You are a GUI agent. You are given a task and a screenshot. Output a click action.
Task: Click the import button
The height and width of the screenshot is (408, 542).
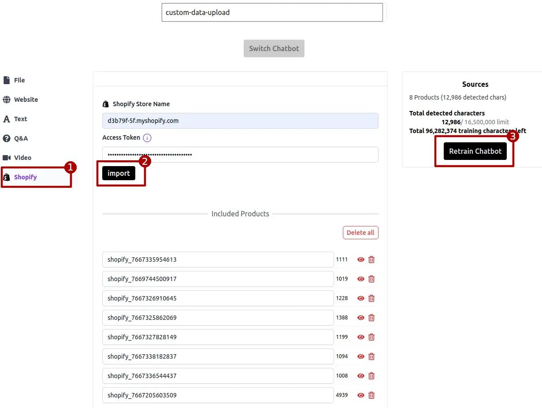119,173
